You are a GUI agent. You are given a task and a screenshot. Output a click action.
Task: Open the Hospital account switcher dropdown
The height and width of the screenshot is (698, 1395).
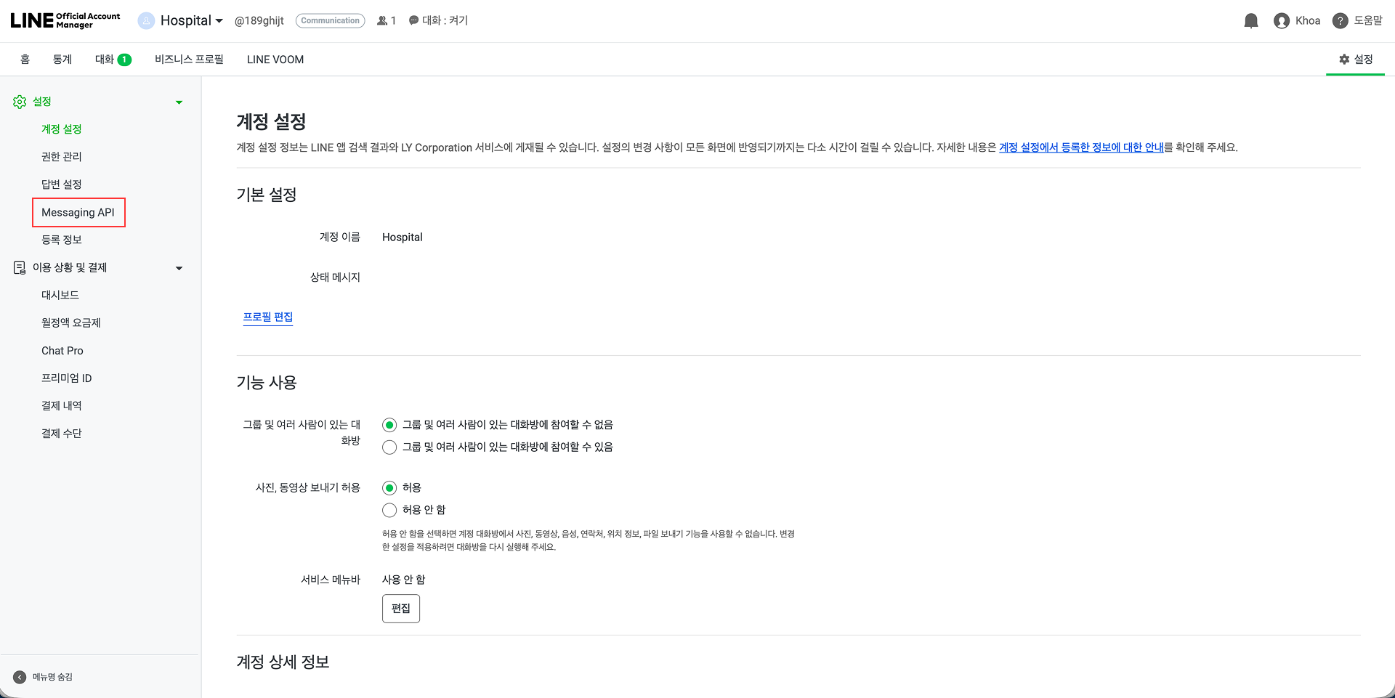click(x=180, y=20)
